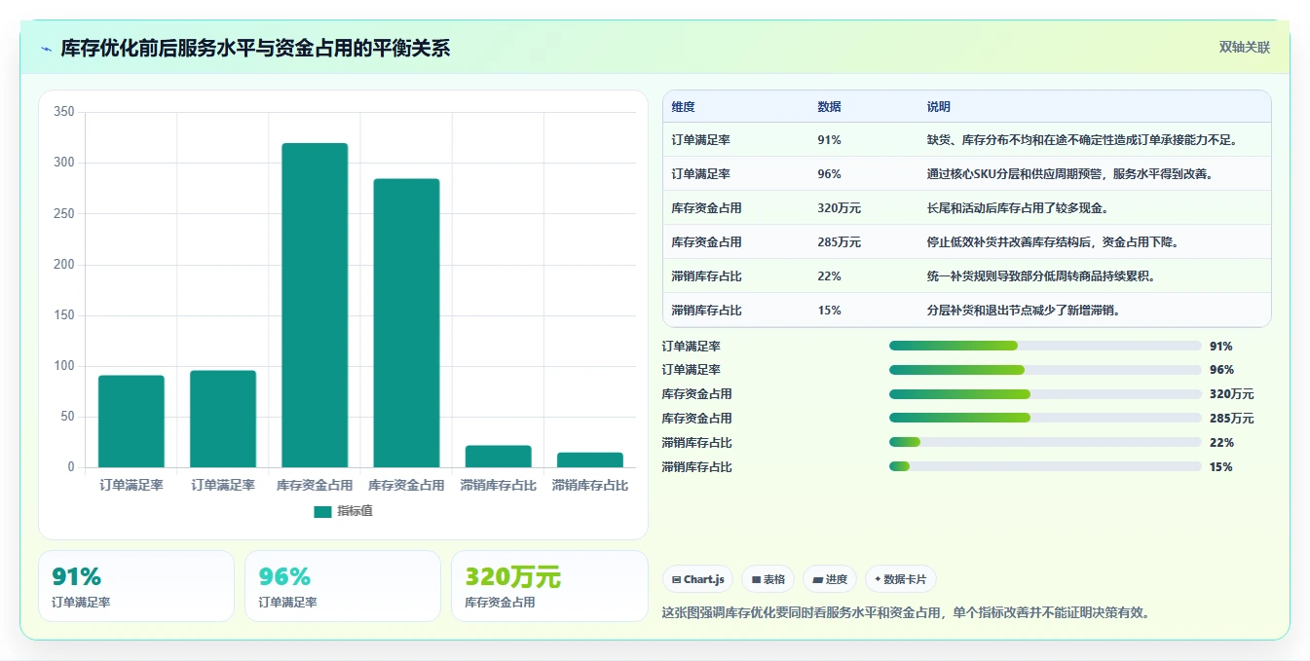Select the 双轴关联 tag in header

click(x=1245, y=48)
